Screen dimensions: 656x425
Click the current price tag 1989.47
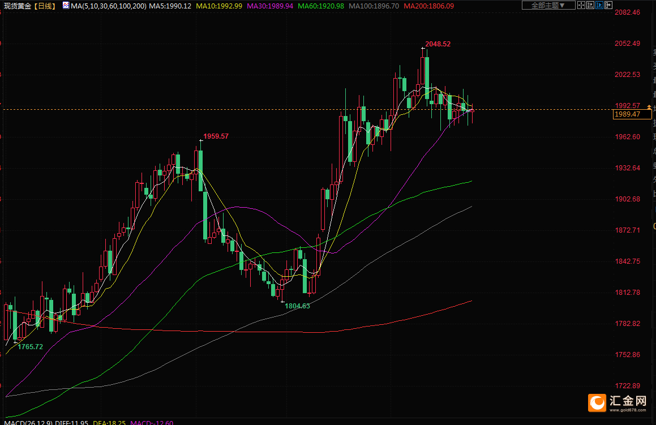tap(627, 114)
